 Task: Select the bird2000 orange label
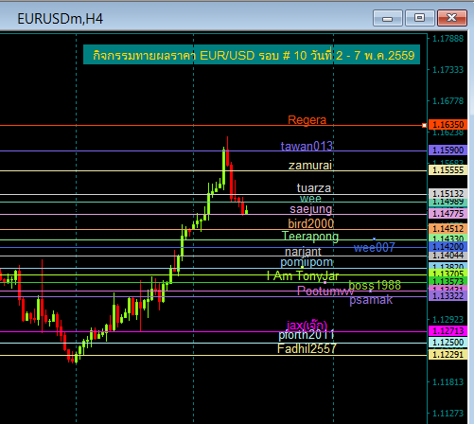[x=310, y=223]
